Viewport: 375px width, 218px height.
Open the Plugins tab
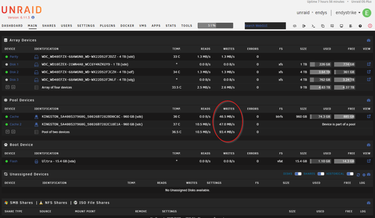[108, 26]
